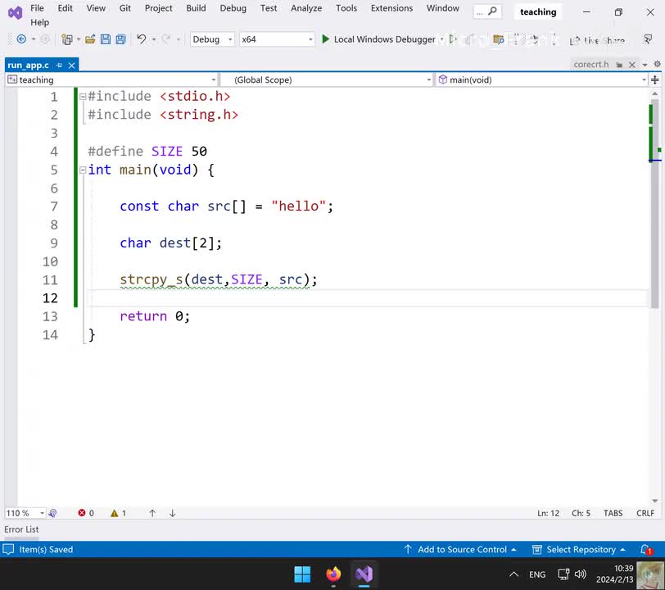The image size is (665, 590).
Task: Collapse the main function code block
Action: [x=83, y=170]
